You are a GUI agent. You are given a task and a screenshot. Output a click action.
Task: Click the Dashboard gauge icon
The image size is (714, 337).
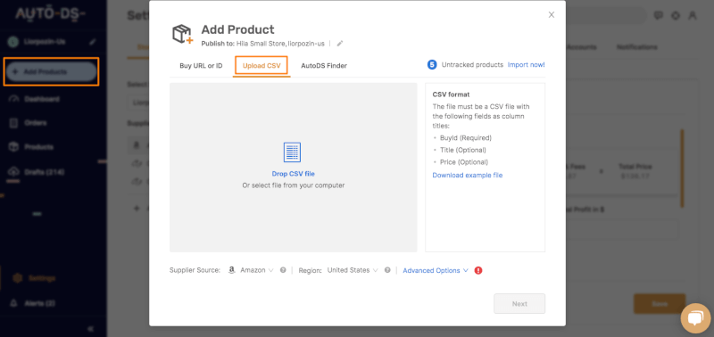click(13, 99)
